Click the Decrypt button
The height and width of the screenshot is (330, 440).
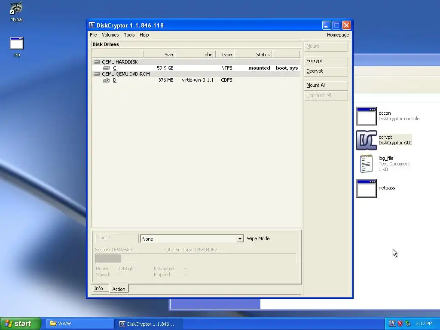tap(326, 71)
